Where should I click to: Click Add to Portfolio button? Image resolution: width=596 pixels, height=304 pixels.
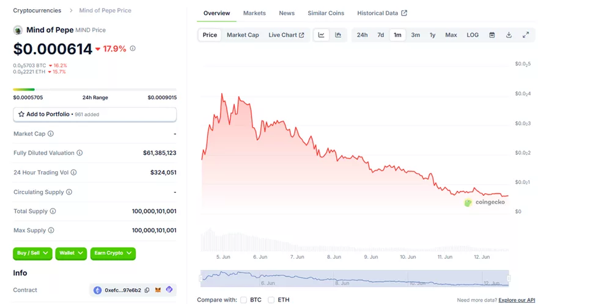tap(95, 114)
